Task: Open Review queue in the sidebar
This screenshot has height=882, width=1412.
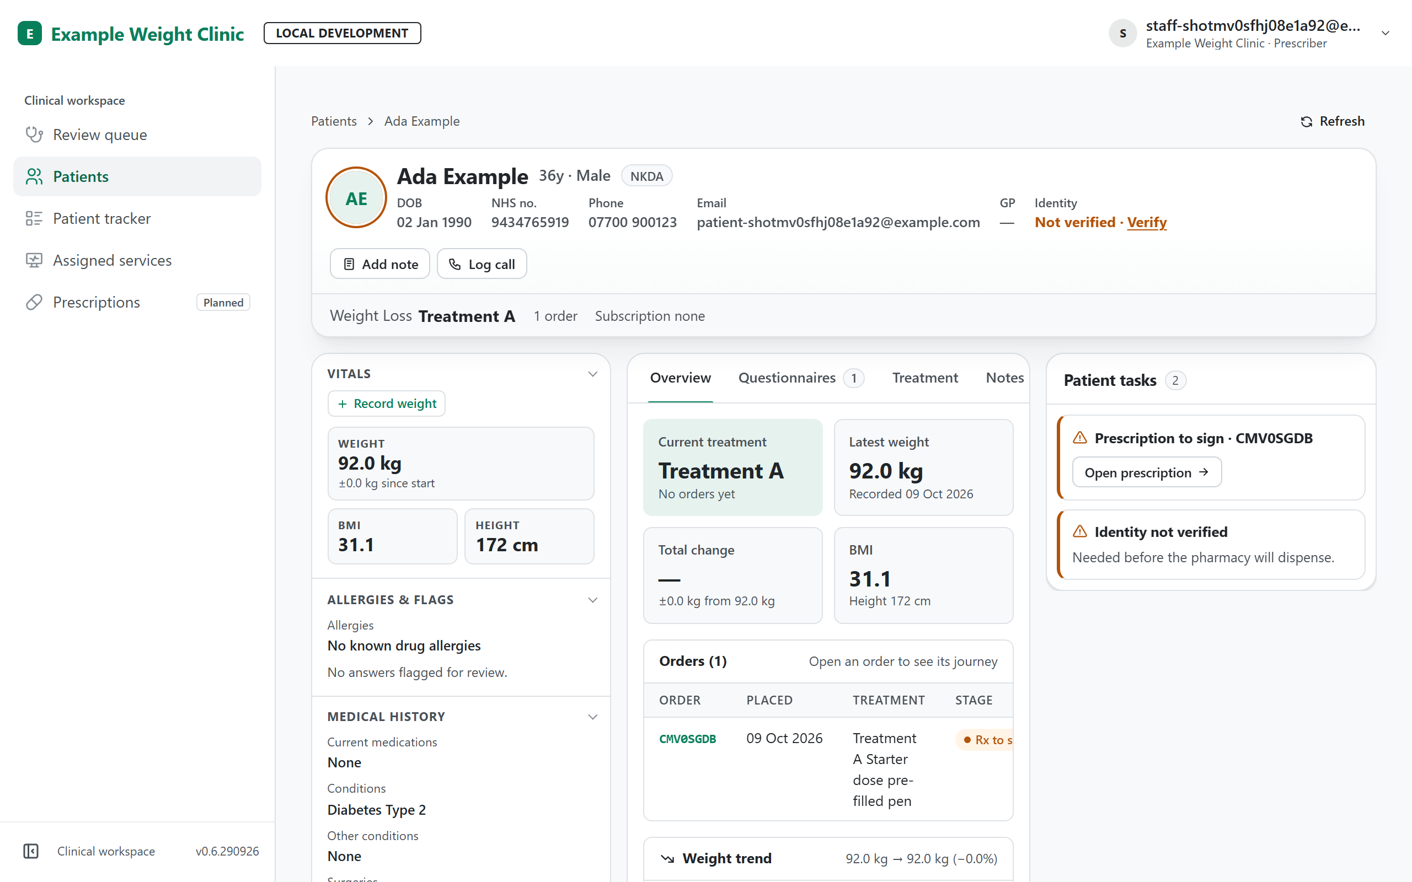Action: 137,135
